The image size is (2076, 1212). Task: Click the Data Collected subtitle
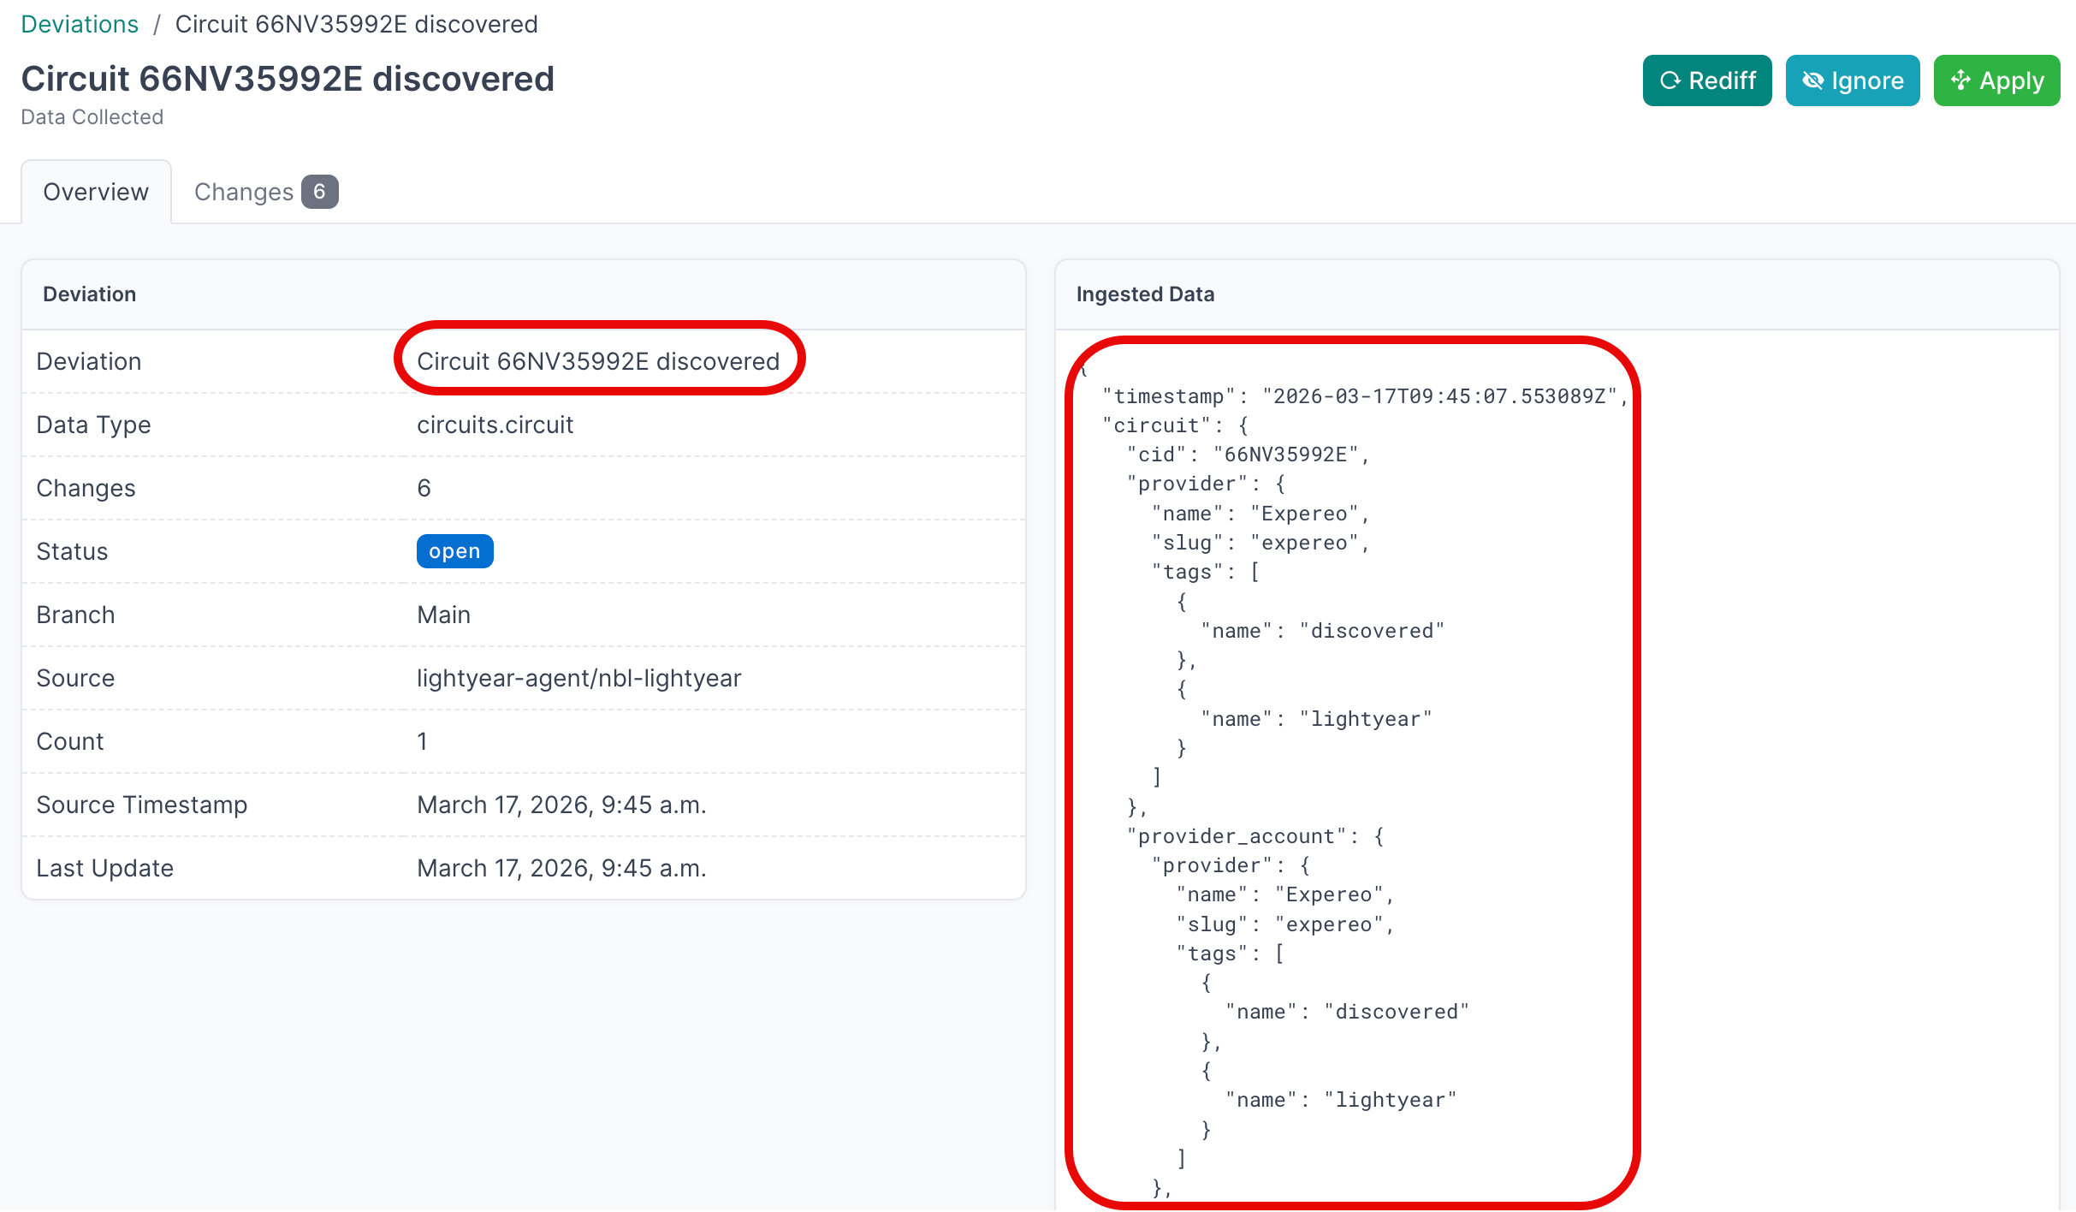(92, 117)
